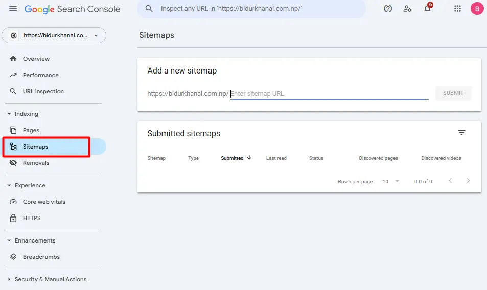Image resolution: width=487 pixels, height=290 pixels.
Task: Open the Google apps grid
Action: (457, 8)
